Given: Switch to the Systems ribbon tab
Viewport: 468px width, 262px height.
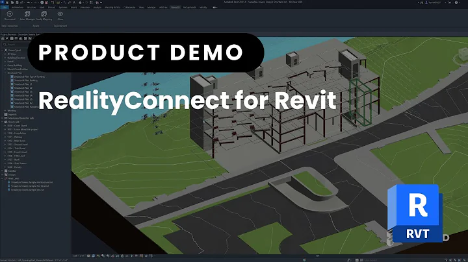Looking at the screenshot, I should click(x=63, y=7).
